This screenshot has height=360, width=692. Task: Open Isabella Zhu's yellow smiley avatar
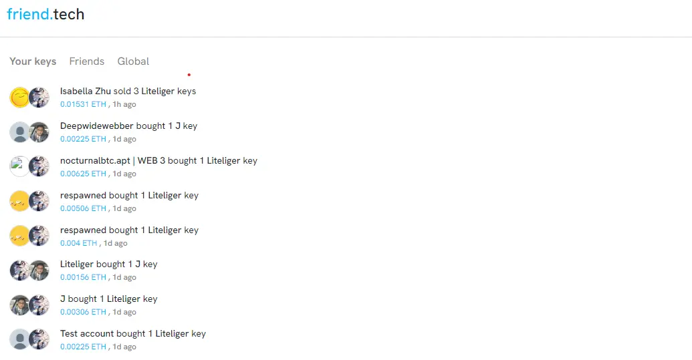[19, 98]
